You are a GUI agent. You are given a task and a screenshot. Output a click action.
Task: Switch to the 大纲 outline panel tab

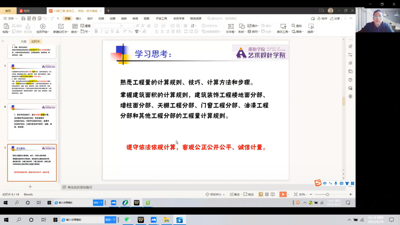[23, 41]
